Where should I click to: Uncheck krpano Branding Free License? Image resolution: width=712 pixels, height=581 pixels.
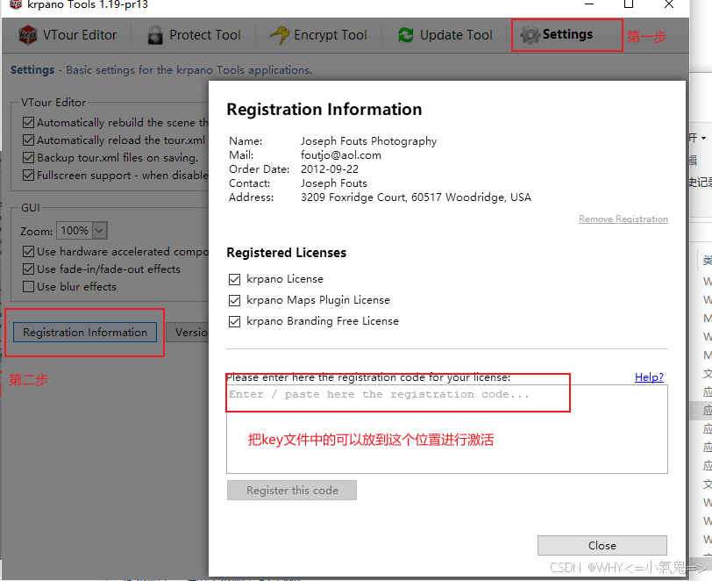coord(234,321)
